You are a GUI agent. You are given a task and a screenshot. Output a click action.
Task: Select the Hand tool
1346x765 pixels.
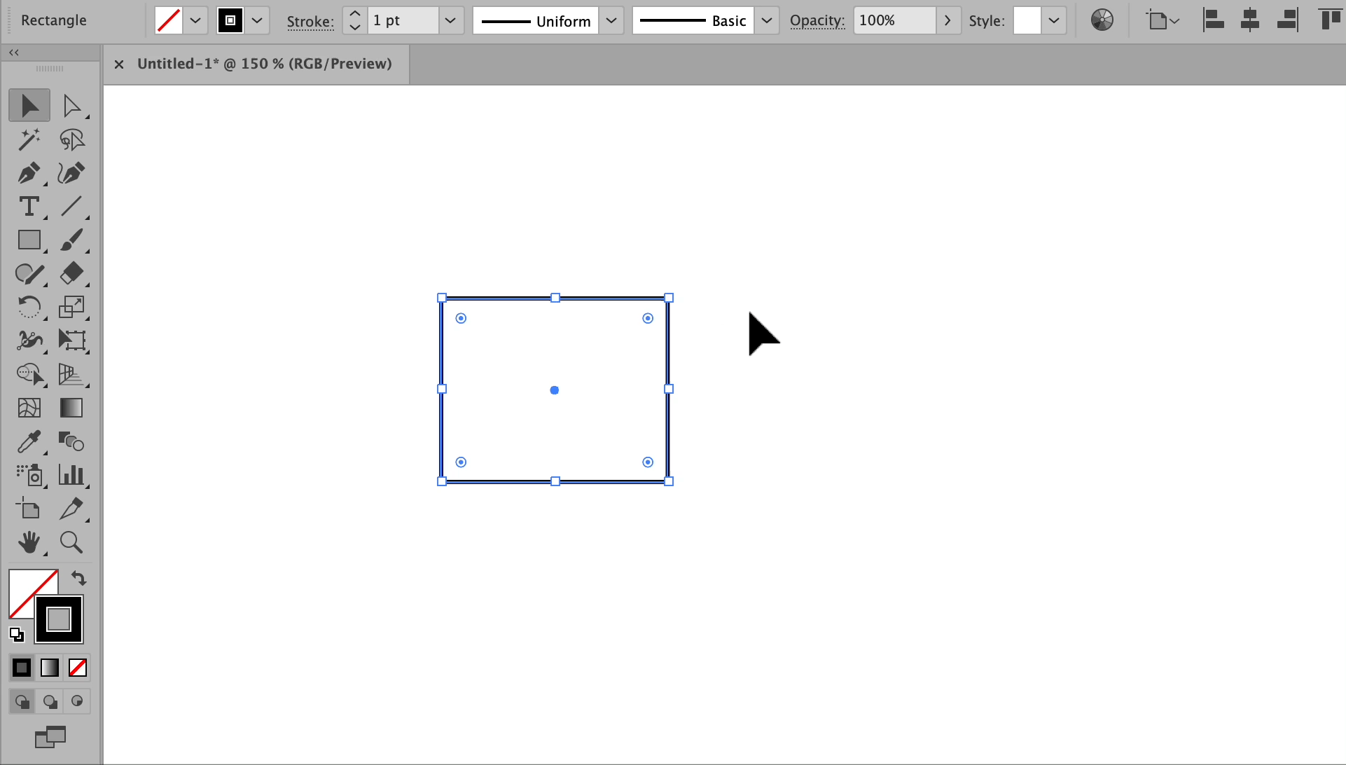29,542
